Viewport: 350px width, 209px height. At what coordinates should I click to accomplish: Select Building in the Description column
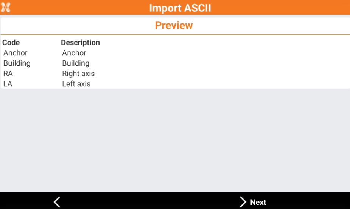click(x=76, y=63)
